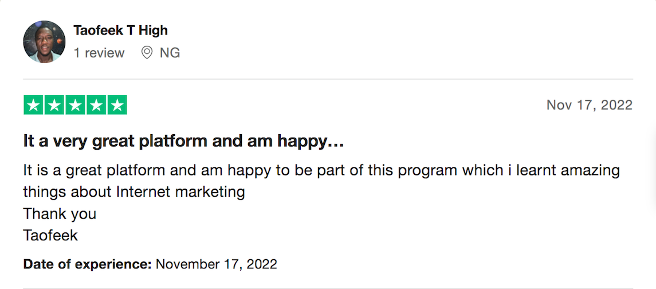The image size is (656, 289).
Task: Select the '1 review' count text
Action: [99, 53]
